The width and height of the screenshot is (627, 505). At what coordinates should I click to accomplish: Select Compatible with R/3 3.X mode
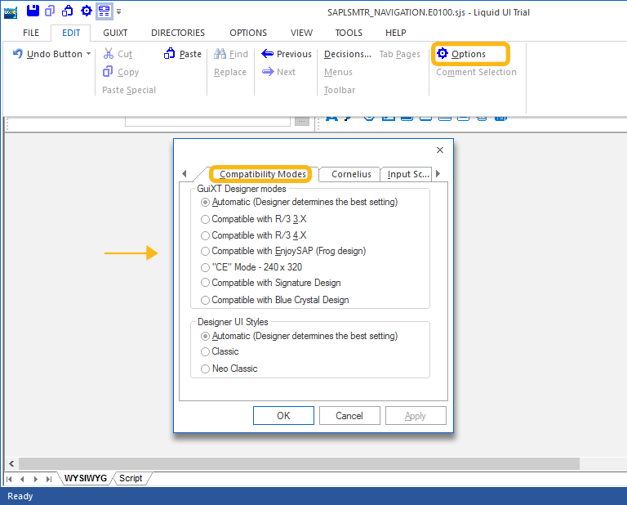(206, 219)
